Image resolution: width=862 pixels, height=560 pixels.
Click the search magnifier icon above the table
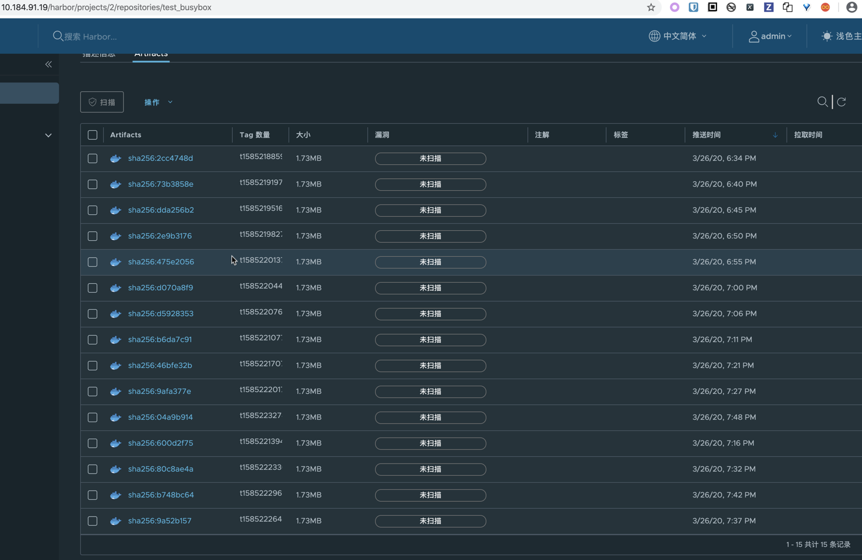tap(823, 102)
